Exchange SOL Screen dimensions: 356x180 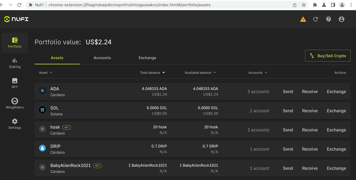pos(336,111)
